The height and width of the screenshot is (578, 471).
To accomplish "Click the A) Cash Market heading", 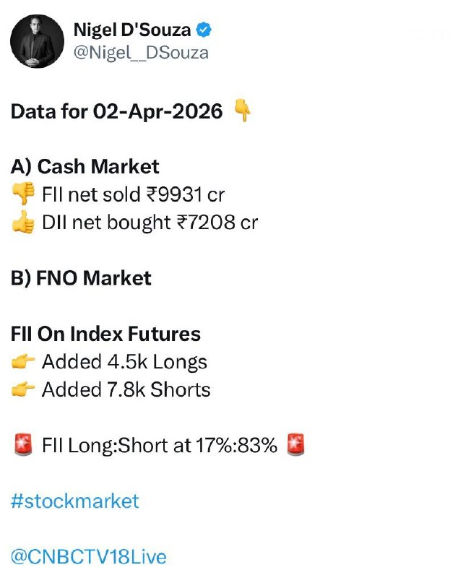I will coord(85,167).
